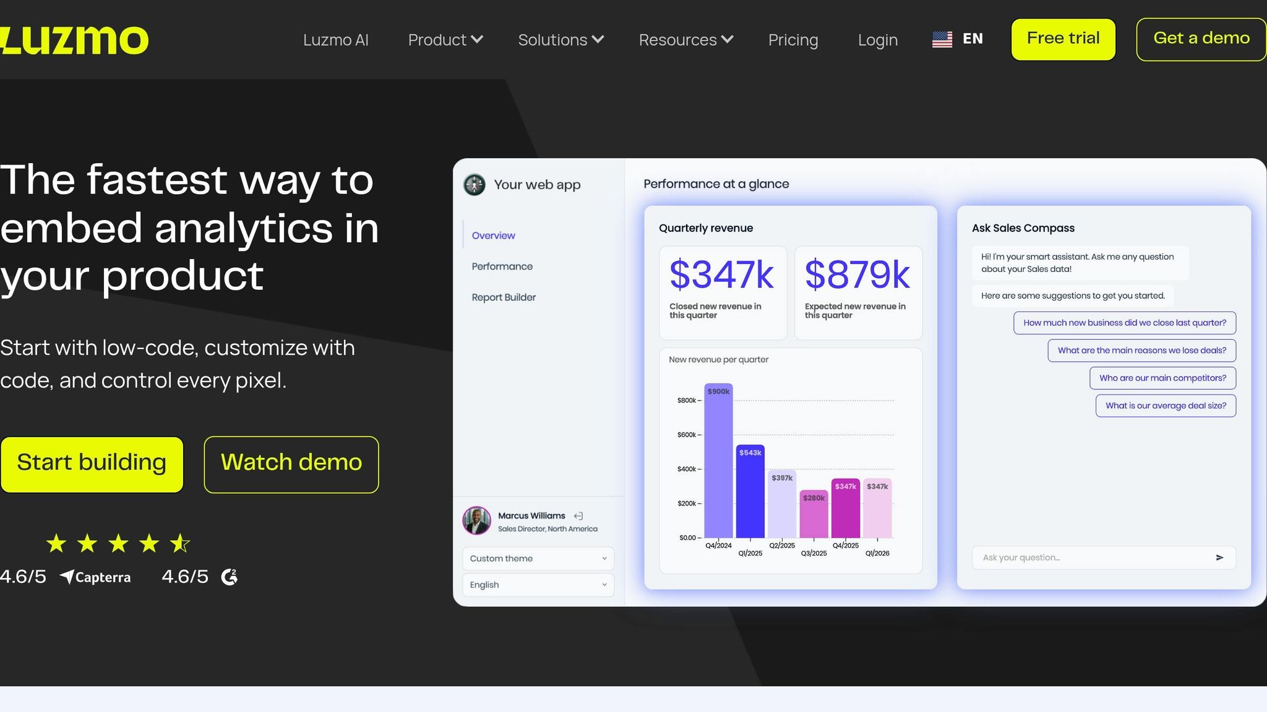Image resolution: width=1267 pixels, height=712 pixels.
Task: Open the Resources dropdown
Action: 686,40
